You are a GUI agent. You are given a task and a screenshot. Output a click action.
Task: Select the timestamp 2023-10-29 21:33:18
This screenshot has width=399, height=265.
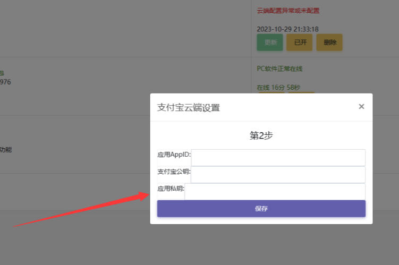pyautogui.click(x=287, y=29)
